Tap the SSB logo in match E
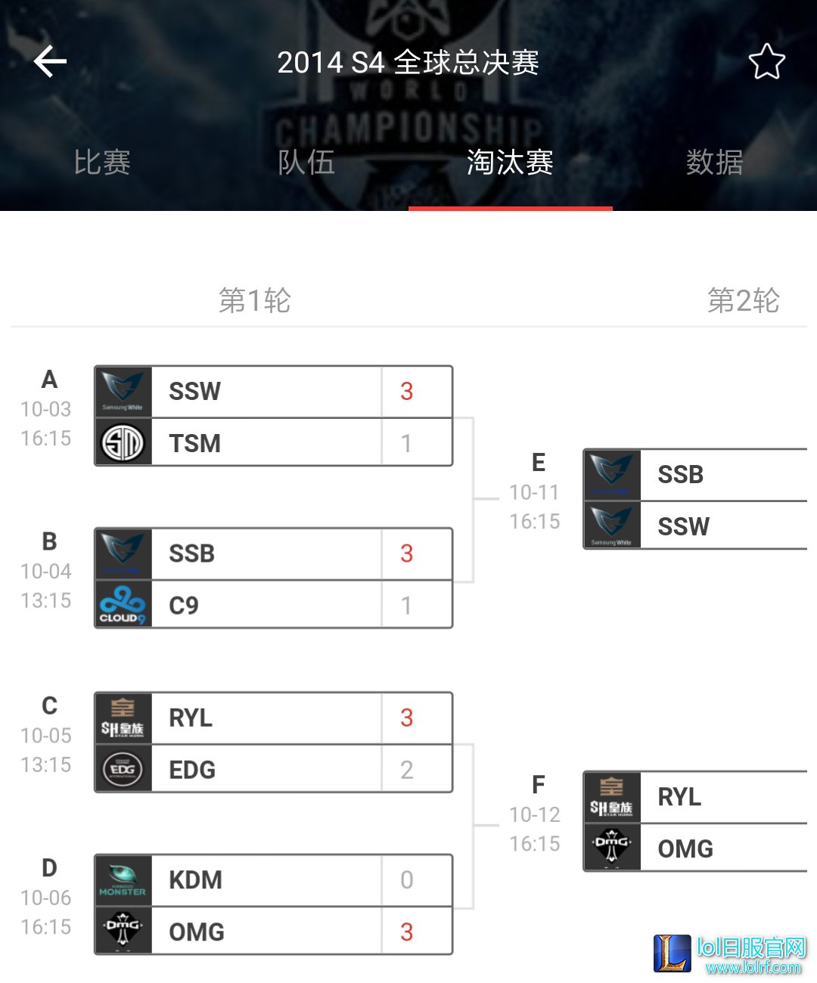The image size is (817, 983). click(612, 474)
